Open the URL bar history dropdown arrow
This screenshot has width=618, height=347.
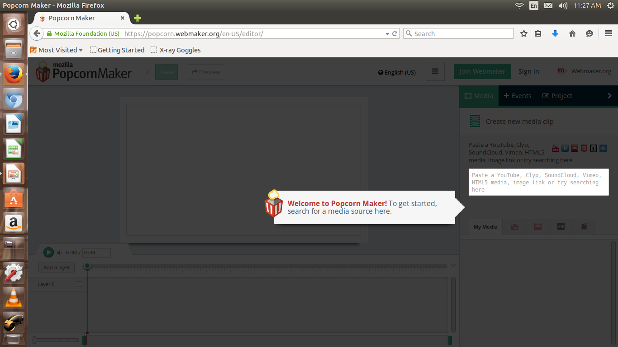point(387,34)
